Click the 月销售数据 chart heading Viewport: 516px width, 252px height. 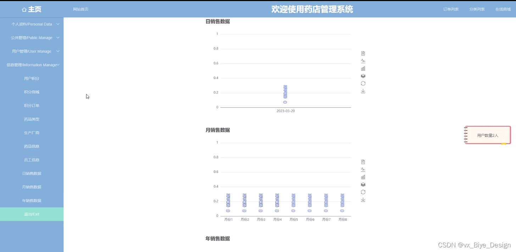[x=218, y=130]
